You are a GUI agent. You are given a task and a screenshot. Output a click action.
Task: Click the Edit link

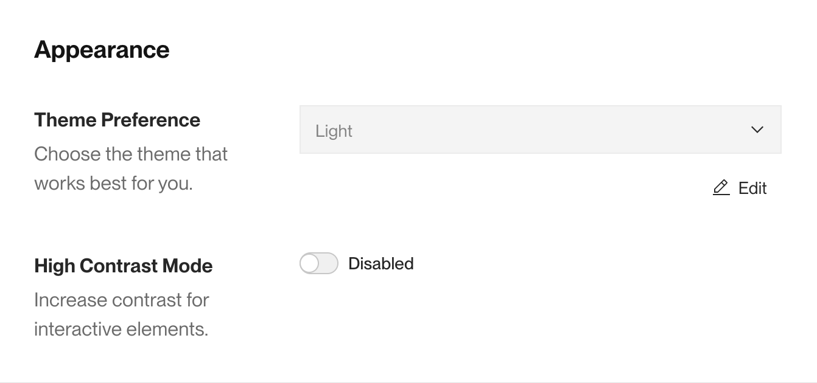tap(753, 188)
